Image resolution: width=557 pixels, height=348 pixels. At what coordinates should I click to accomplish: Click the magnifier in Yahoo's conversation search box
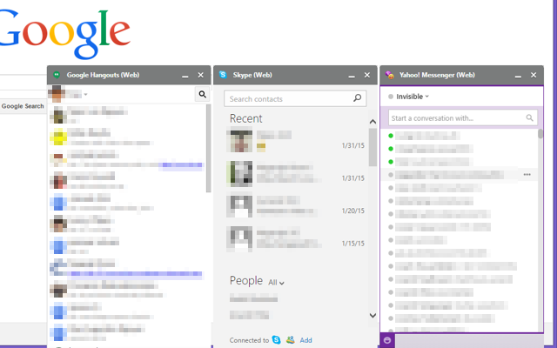(x=529, y=117)
